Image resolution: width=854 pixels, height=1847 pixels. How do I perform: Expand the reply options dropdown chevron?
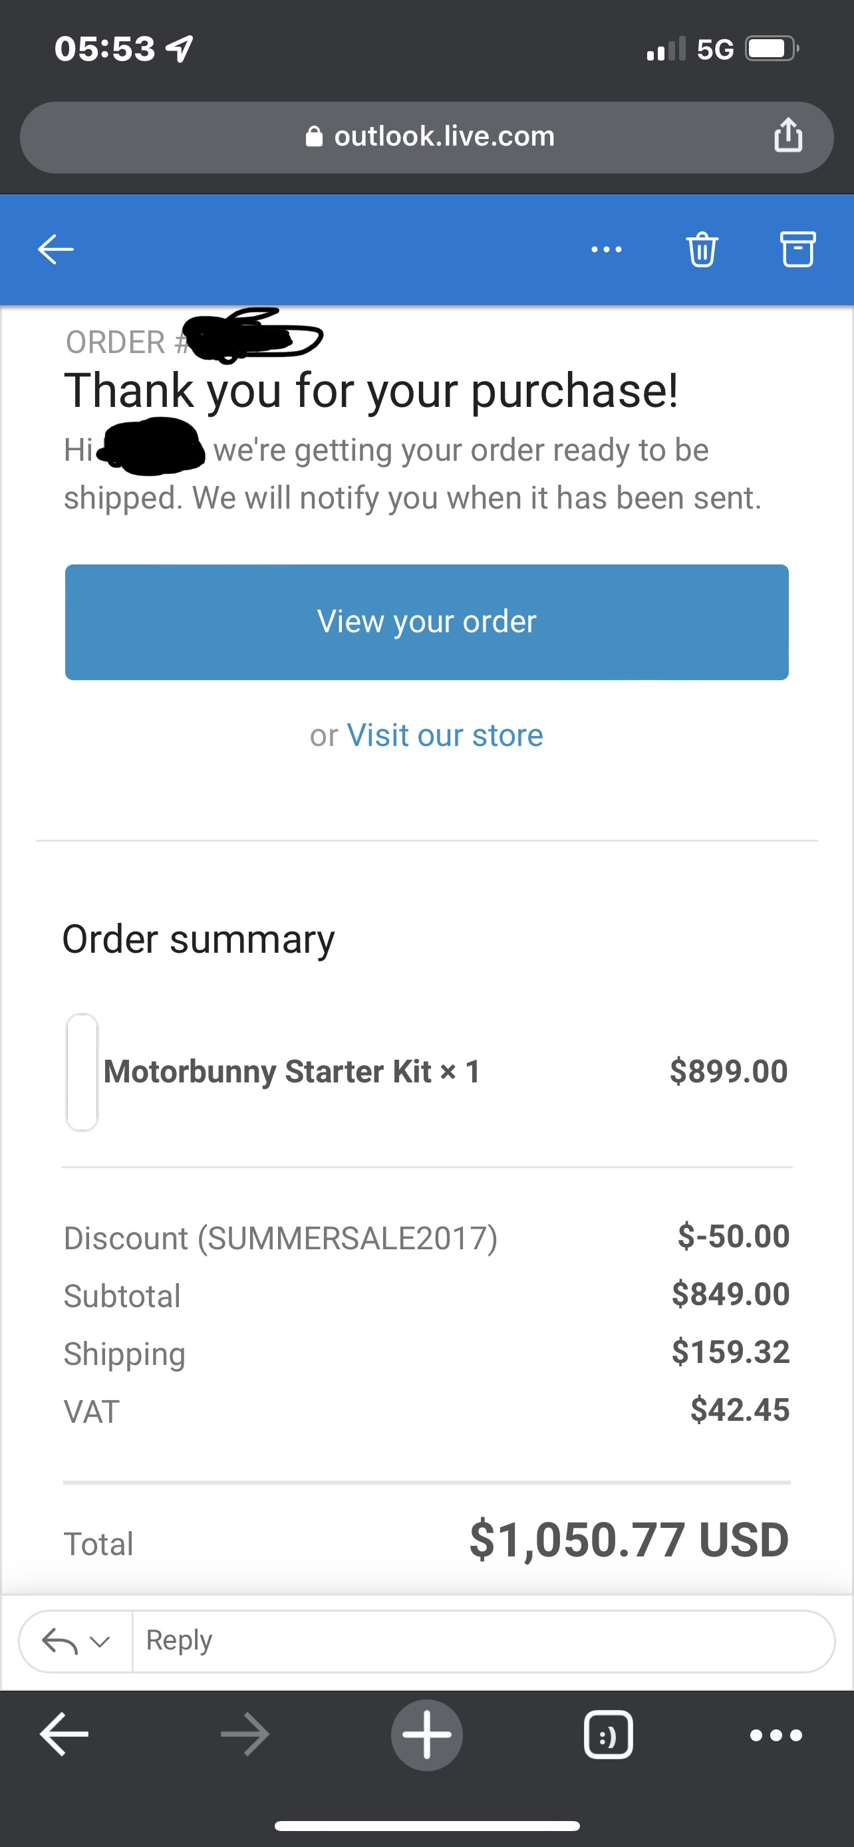click(x=100, y=1640)
